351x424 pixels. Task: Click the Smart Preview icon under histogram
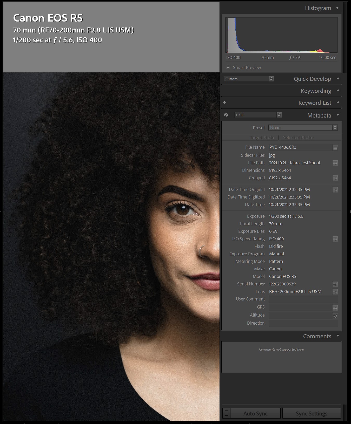(x=228, y=67)
